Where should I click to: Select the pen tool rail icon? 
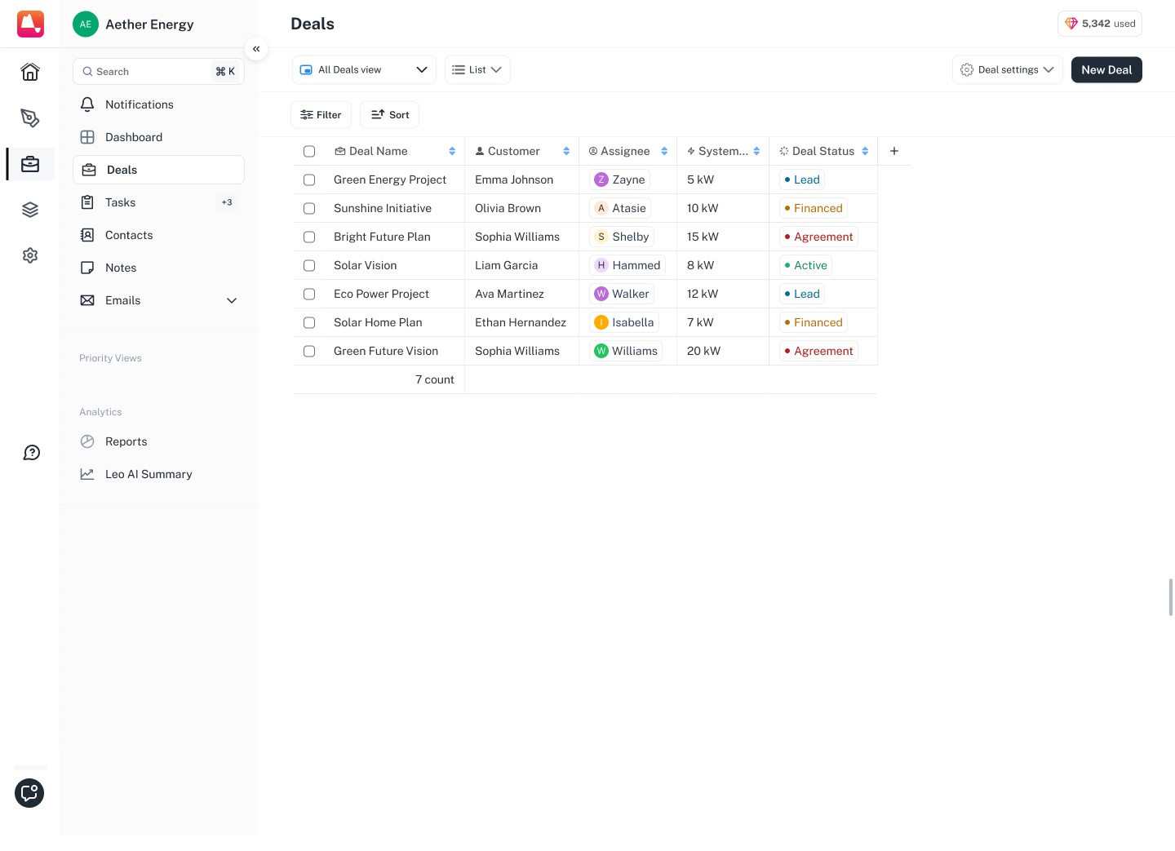[x=30, y=118]
